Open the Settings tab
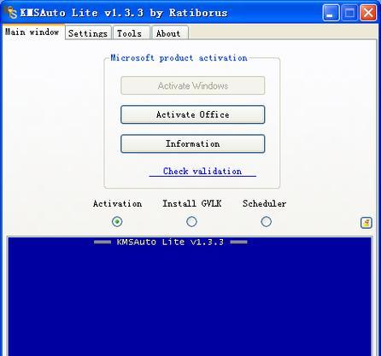 coord(88,33)
